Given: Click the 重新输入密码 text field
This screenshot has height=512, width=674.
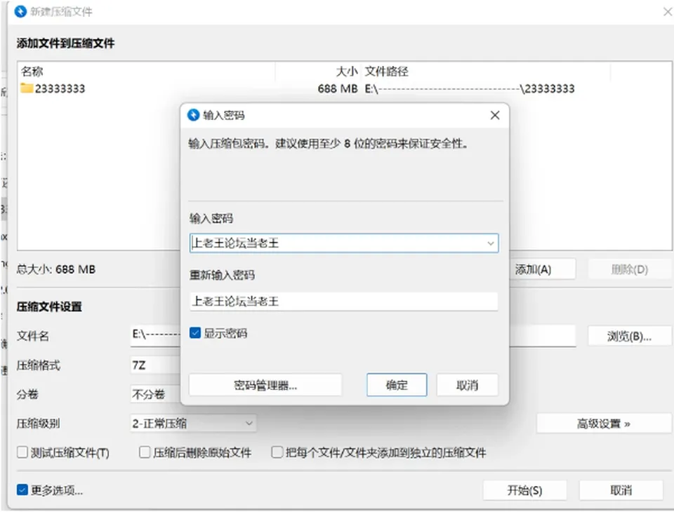Looking at the screenshot, I should 344,302.
